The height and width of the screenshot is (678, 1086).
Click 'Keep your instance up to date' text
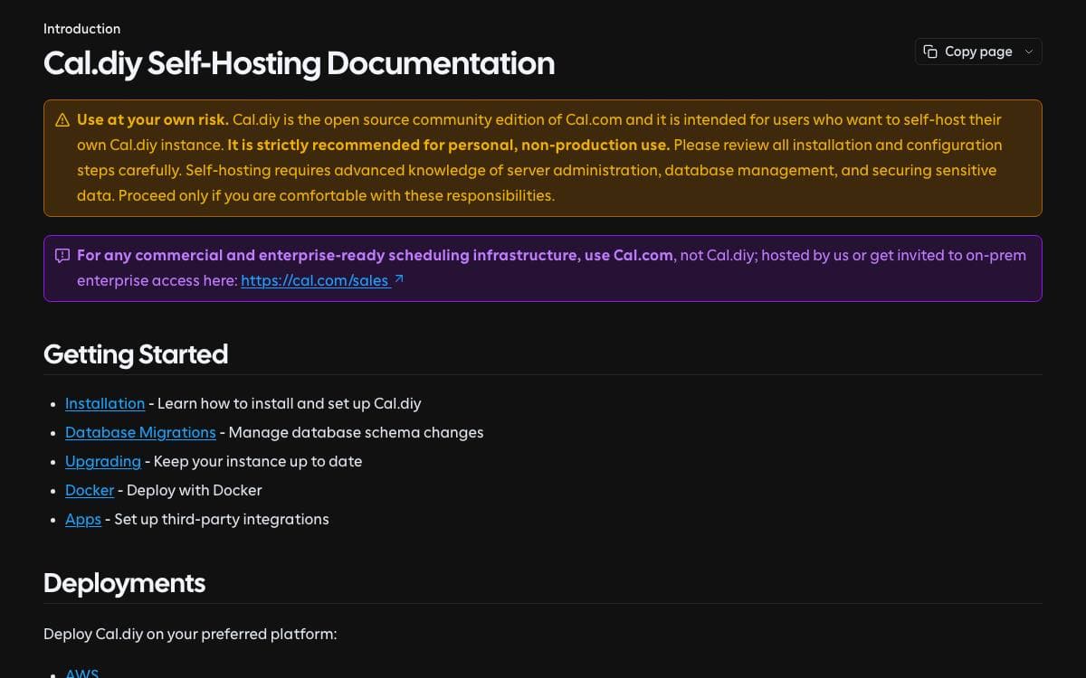click(x=258, y=461)
